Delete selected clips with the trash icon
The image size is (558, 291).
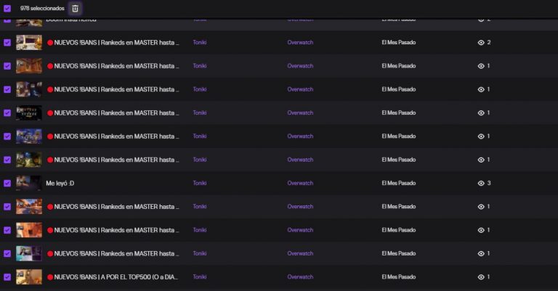click(x=75, y=9)
